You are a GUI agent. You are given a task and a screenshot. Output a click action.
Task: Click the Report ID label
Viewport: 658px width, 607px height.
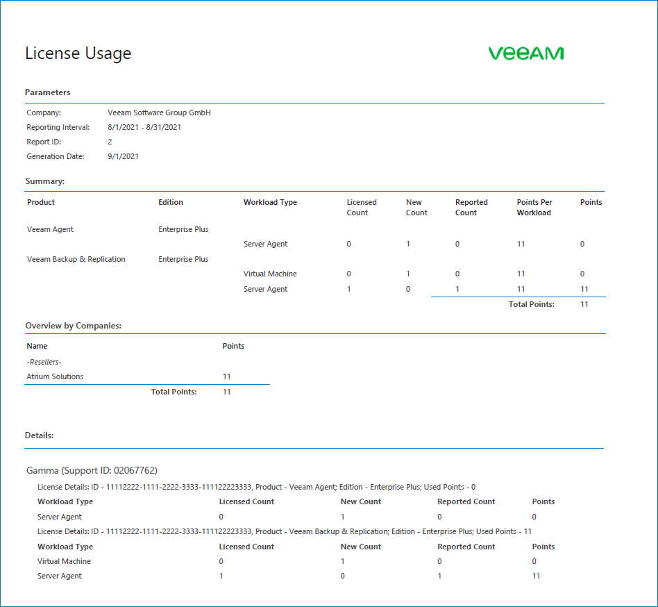(44, 142)
